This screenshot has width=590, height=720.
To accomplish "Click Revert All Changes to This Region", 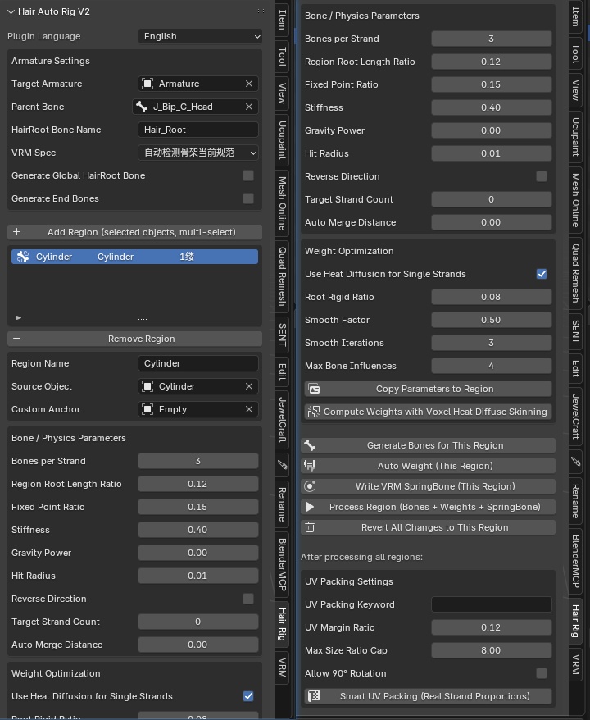I will [x=428, y=527].
